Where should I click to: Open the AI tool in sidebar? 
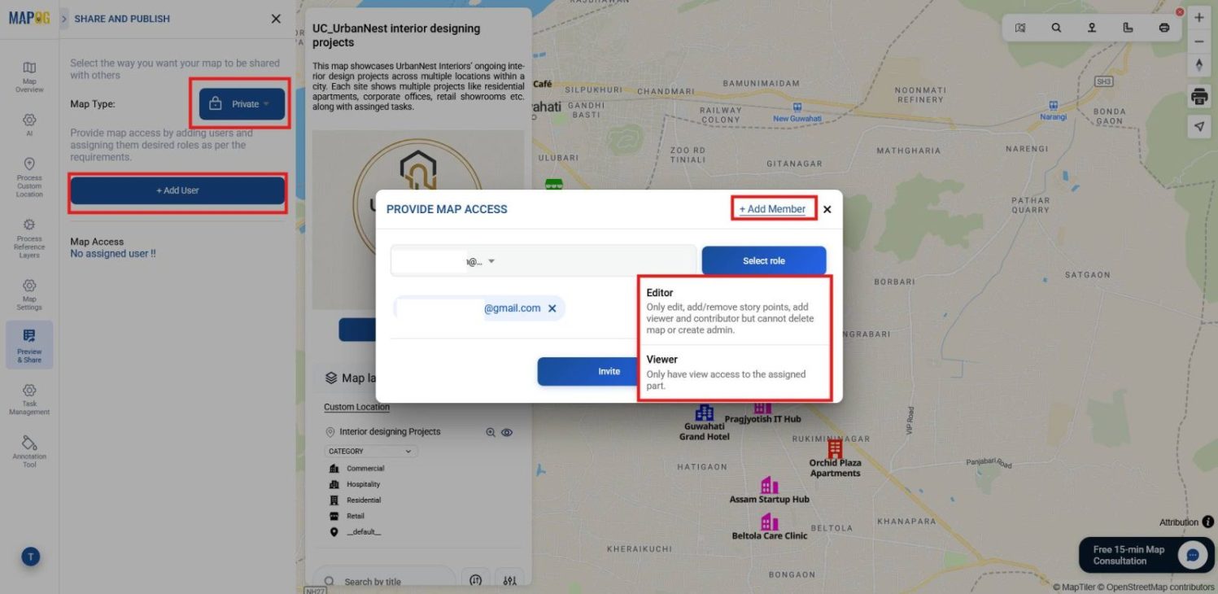coord(29,124)
